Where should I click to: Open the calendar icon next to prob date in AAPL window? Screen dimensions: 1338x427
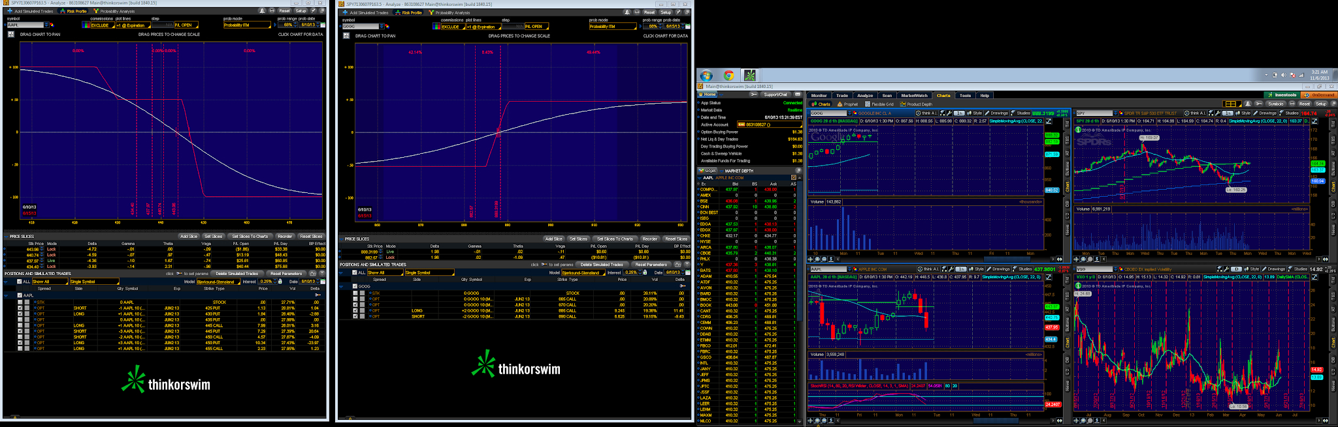(321, 25)
